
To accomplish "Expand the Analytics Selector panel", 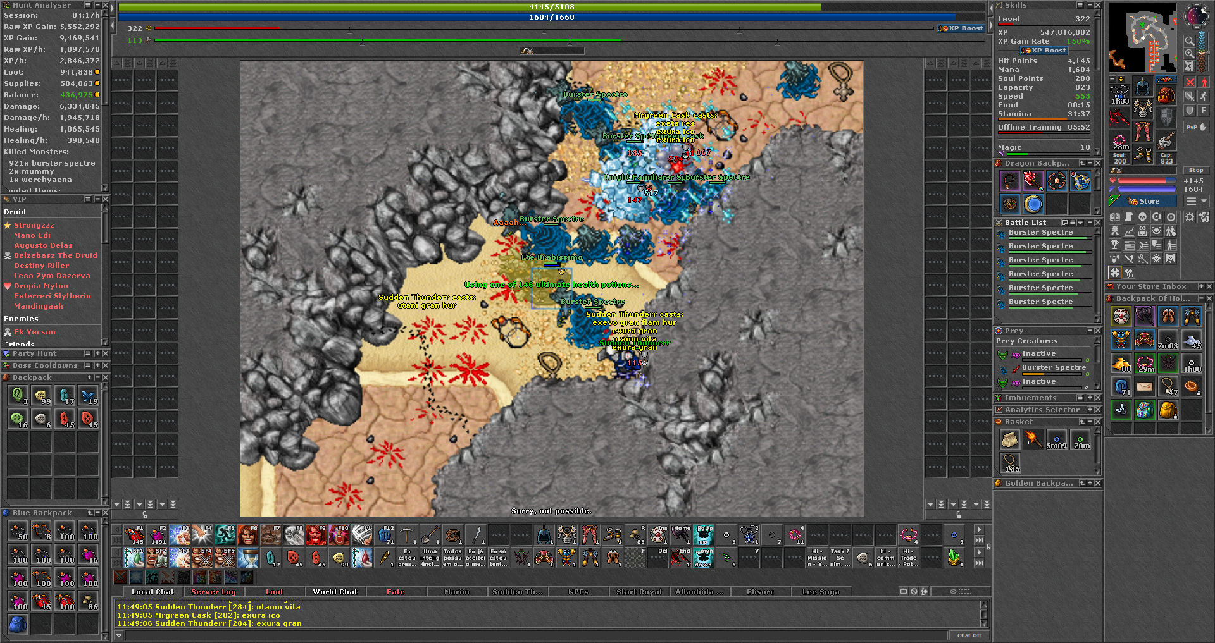I will click(x=1090, y=410).
